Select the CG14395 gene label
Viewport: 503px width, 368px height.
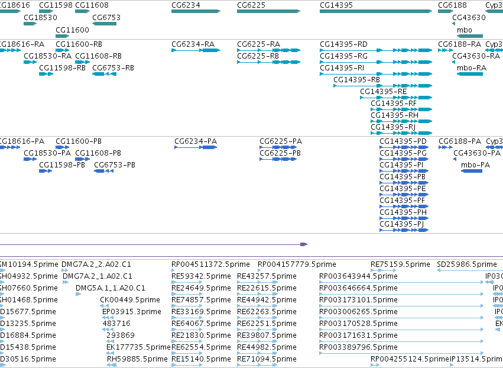336,5
